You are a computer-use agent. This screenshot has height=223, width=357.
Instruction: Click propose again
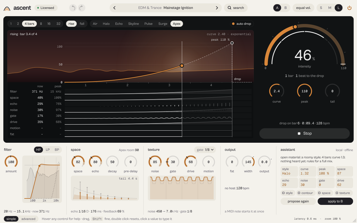point(298,201)
